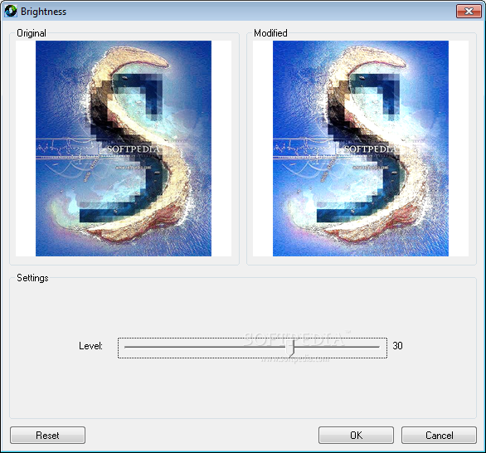Click the Level slider thumb
The image size is (486, 453).
[x=289, y=348]
